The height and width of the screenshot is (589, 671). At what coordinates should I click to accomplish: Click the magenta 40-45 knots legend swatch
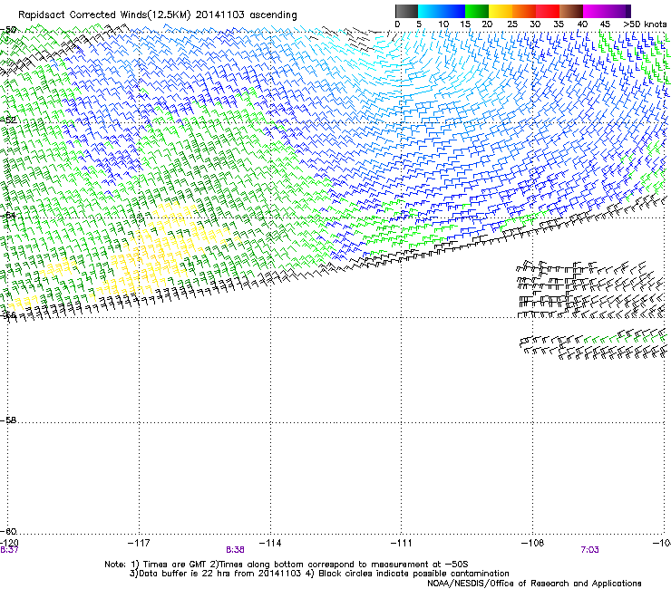click(x=595, y=11)
